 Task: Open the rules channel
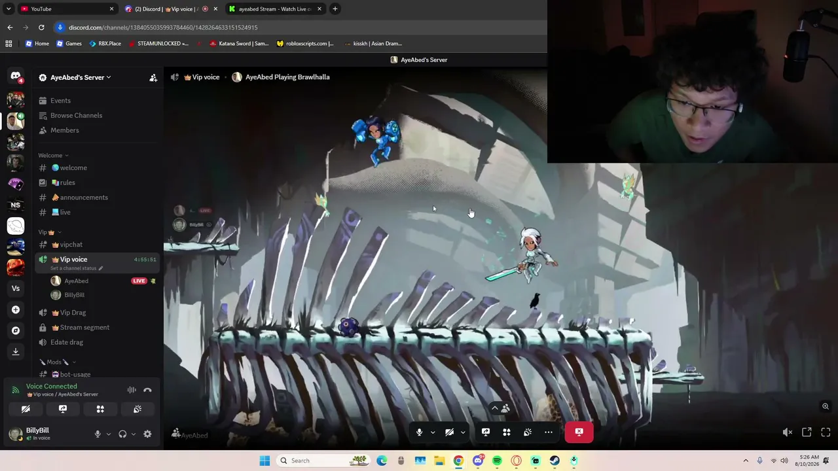pyautogui.click(x=98, y=183)
